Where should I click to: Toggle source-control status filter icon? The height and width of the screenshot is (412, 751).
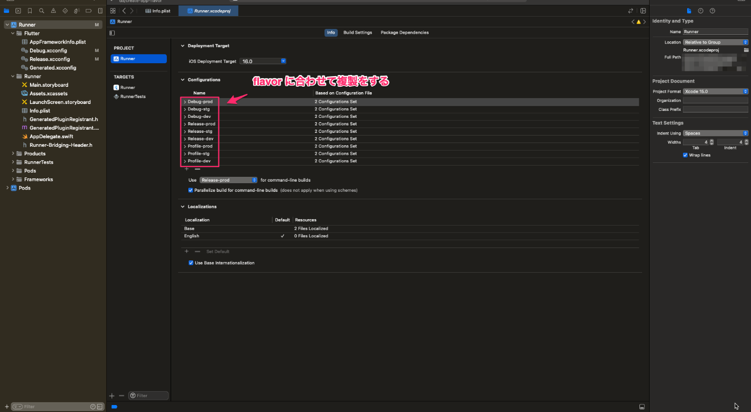pos(99,407)
